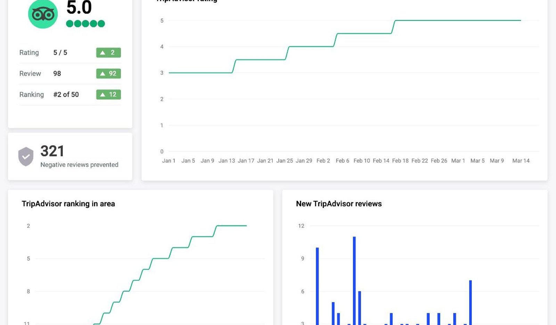Click the Ranking row label
The height and width of the screenshot is (325, 556).
32,95
